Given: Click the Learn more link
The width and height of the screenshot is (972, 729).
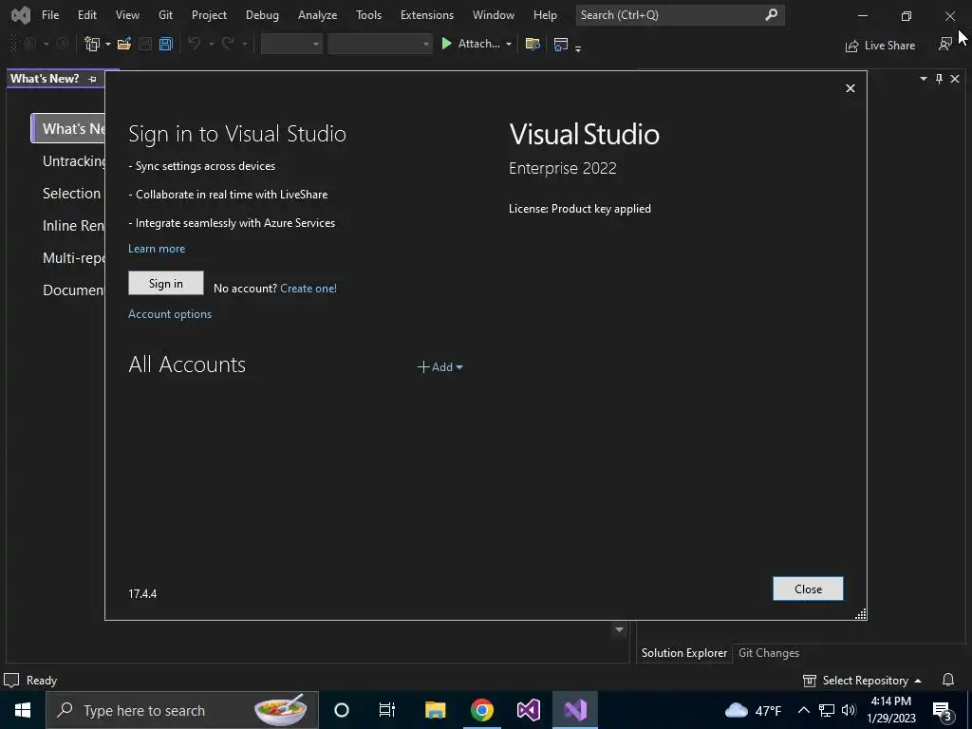Looking at the screenshot, I should 157,249.
